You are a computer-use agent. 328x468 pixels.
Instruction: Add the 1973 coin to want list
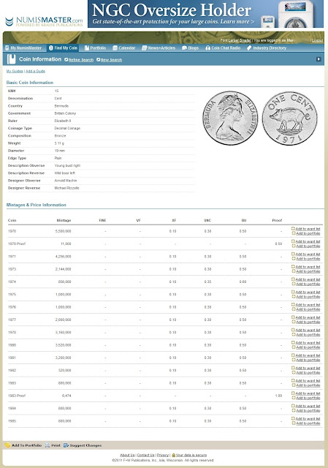click(x=306, y=266)
